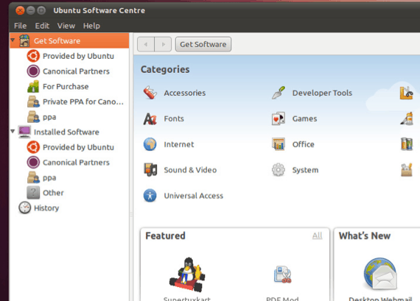Open Accessories via its Swiss knife icon

click(150, 93)
